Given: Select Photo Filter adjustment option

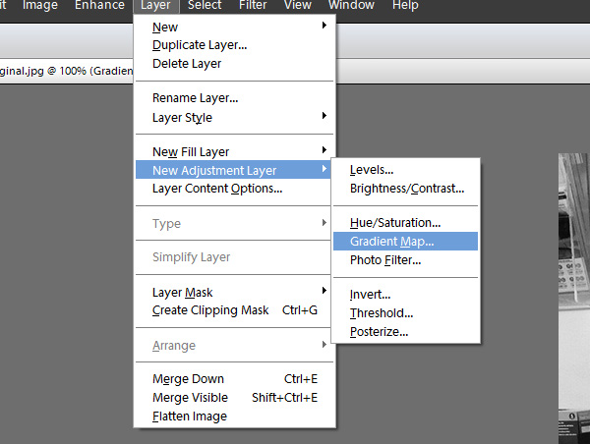Looking at the screenshot, I should coord(405,260).
